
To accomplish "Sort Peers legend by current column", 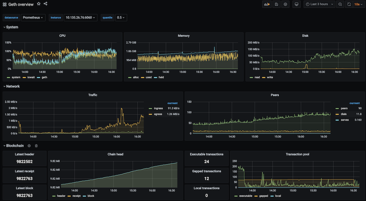I will [355, 103].
